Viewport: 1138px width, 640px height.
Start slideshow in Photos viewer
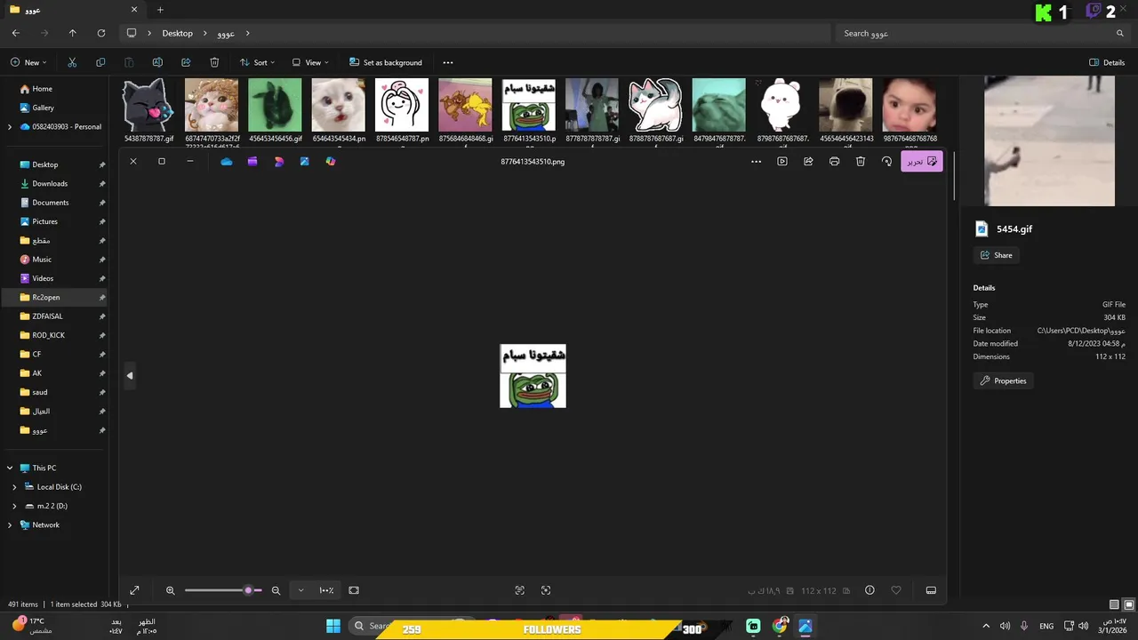782,162
